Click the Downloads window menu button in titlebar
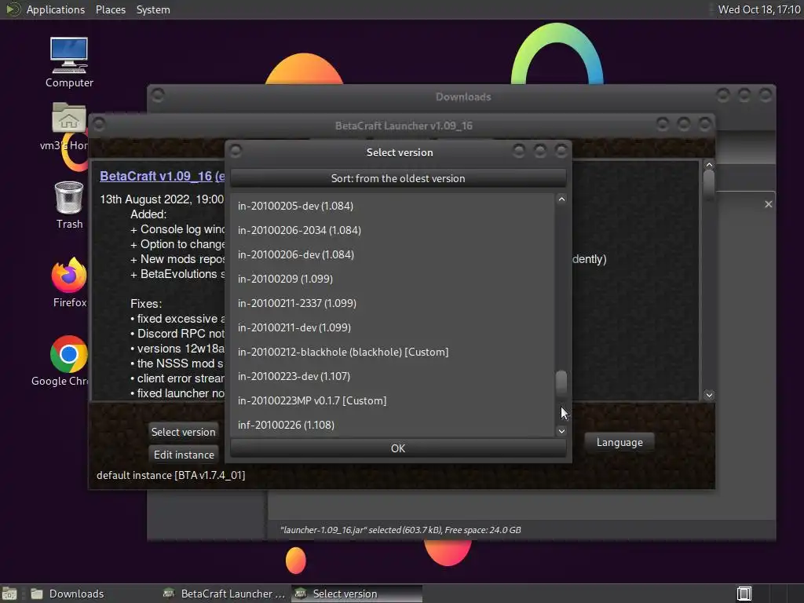 pos(158,95)
